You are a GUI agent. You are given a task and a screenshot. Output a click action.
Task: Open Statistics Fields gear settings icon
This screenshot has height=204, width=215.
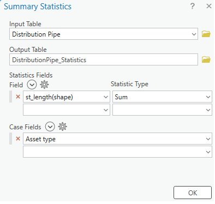click(44, 85)
